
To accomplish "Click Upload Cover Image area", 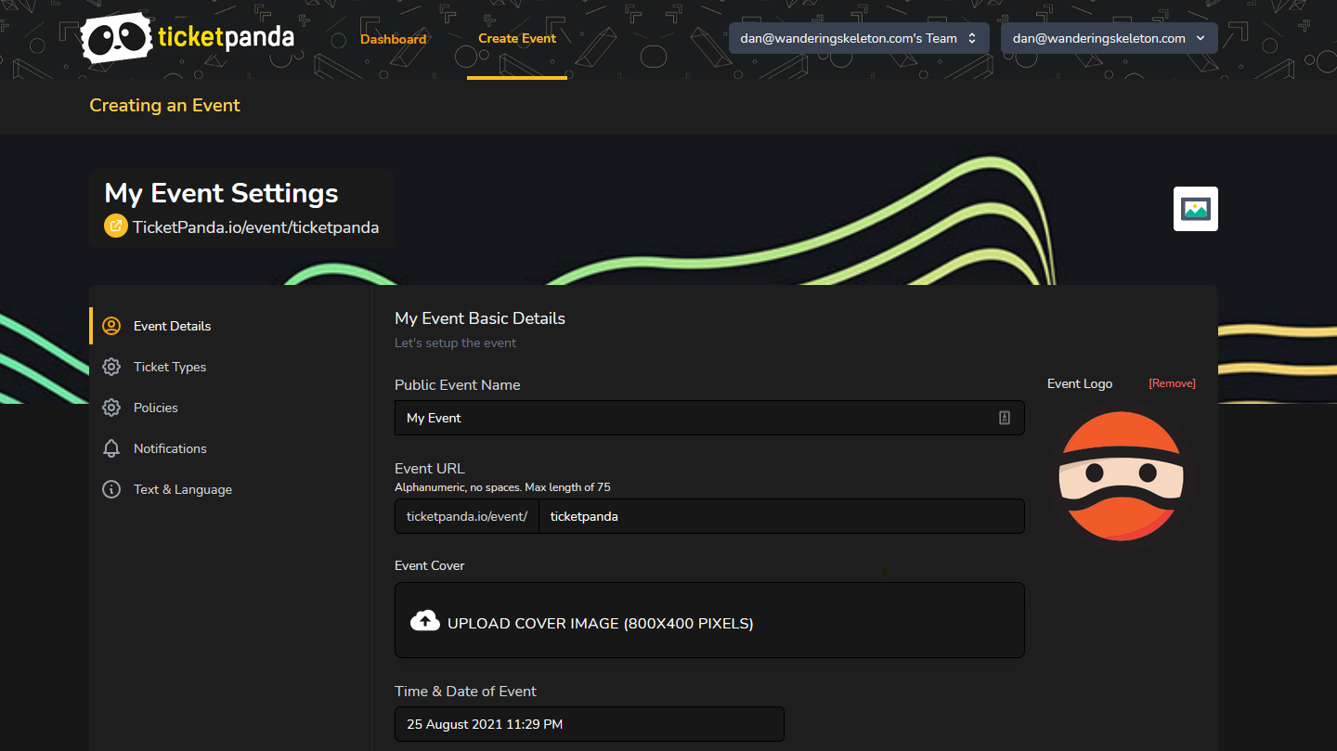I will click(709, 620).
